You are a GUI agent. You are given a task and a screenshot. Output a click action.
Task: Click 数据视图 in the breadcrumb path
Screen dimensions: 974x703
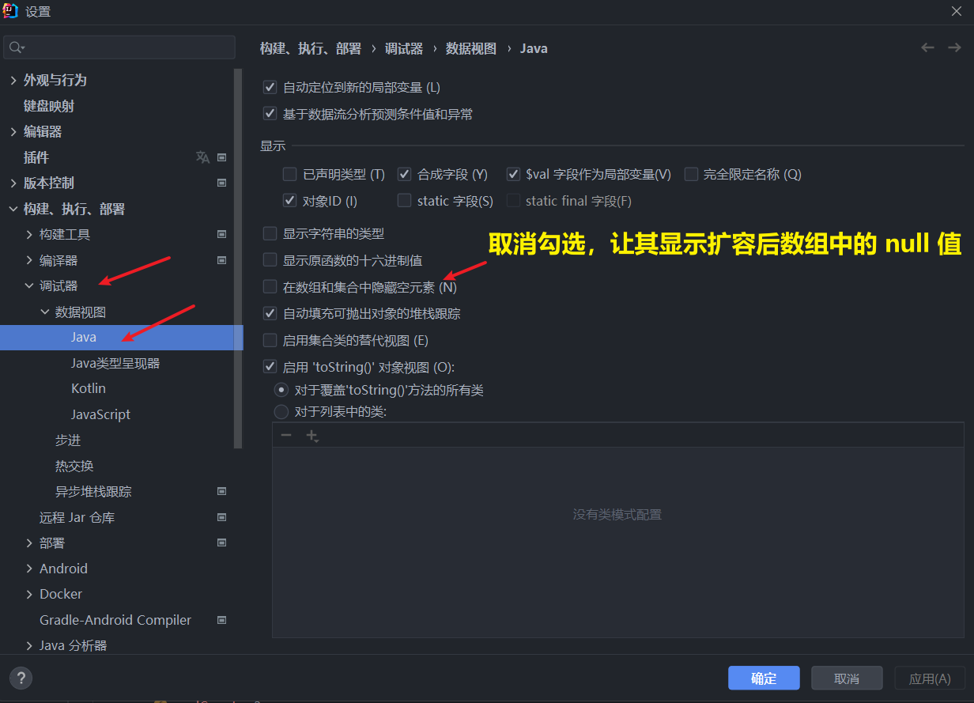470,48
